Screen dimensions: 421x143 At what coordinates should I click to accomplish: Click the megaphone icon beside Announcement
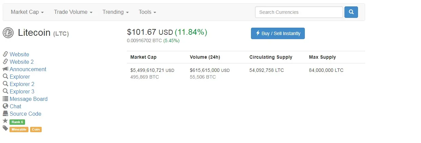coord(5,69)
